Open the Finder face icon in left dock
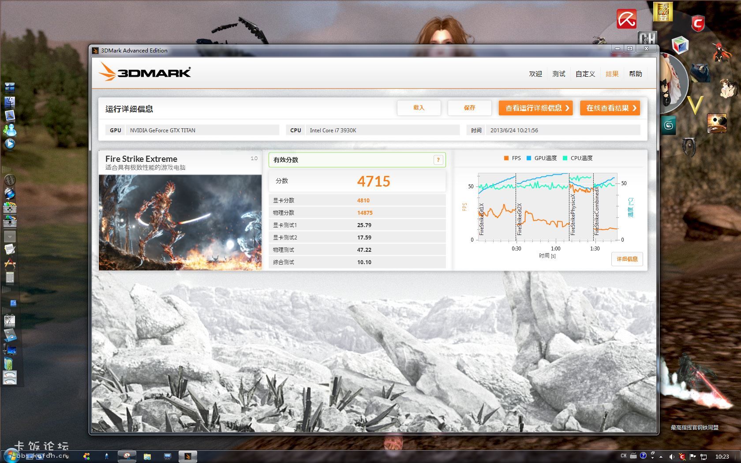The width and height of the screenshot is (741, 463). pyautogui.click(x=10, y=102)
